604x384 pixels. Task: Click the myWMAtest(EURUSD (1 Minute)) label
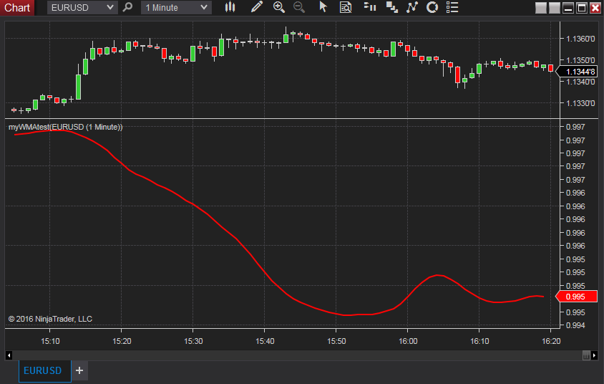tap(66, 127)
